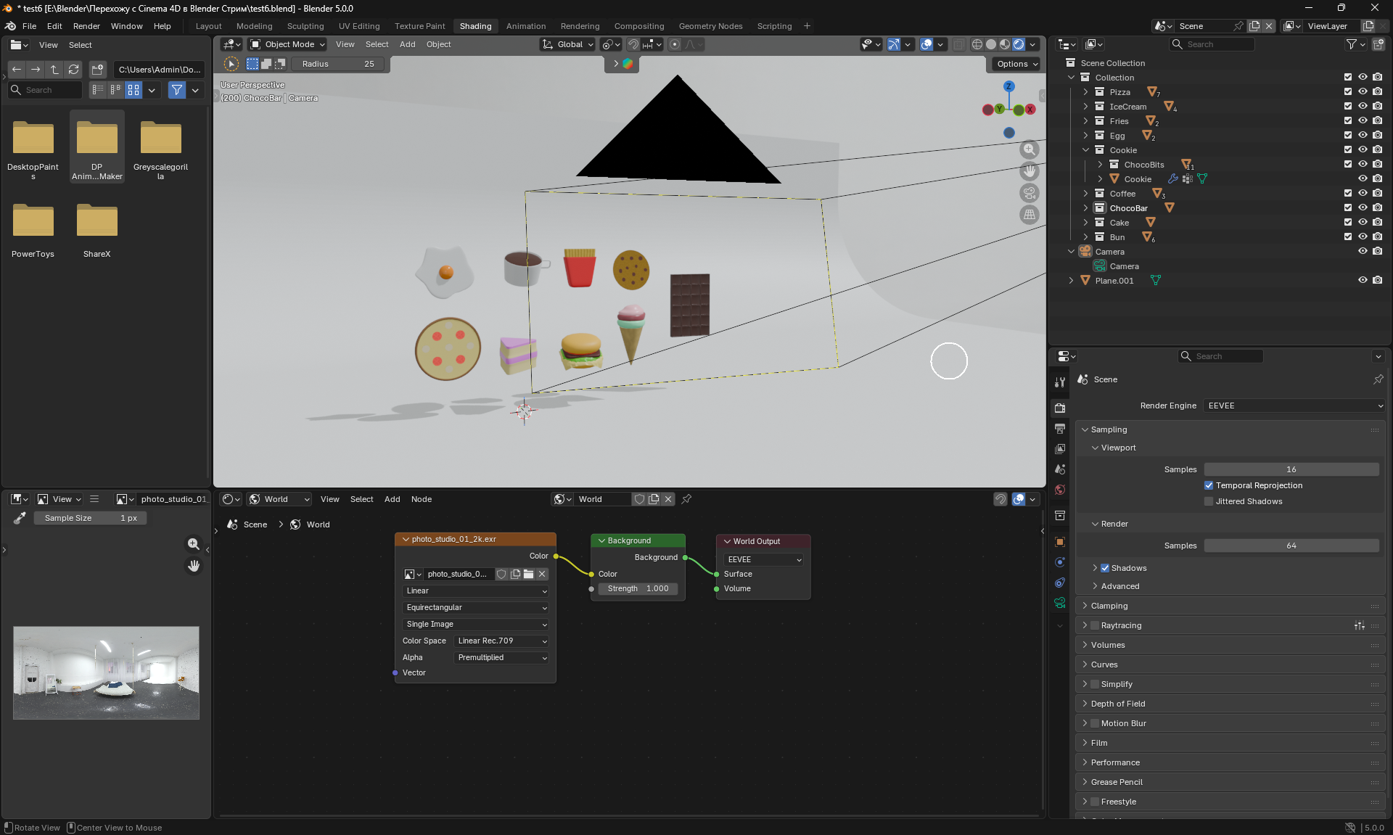Open image file browse folder icon in node

(528, 574)
